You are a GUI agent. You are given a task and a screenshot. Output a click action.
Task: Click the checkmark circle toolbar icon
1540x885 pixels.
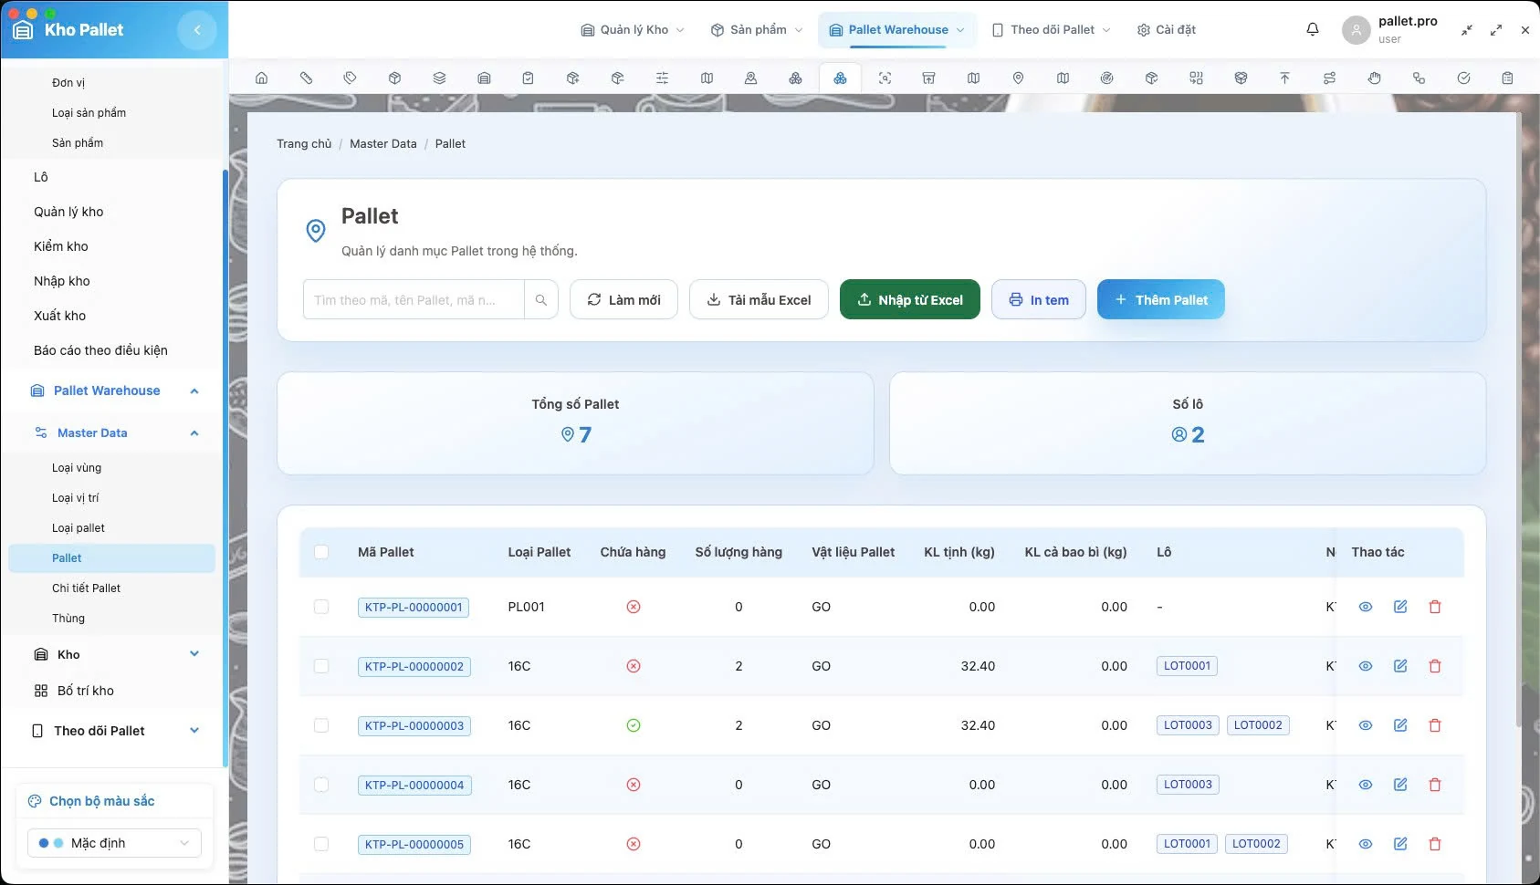point(1463,78)
